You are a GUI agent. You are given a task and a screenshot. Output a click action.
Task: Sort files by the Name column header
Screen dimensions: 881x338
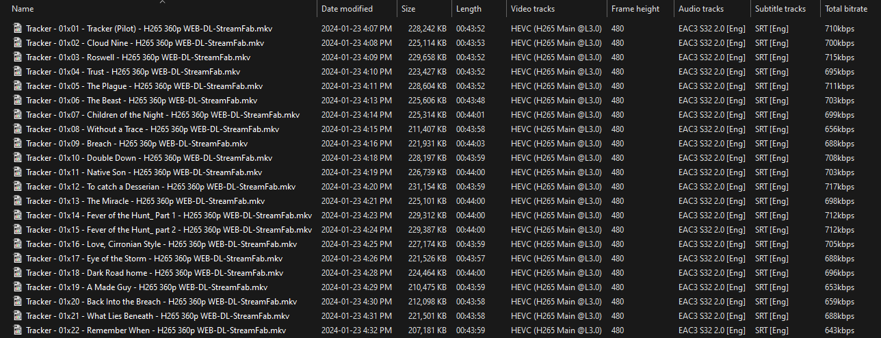[23, 9]
